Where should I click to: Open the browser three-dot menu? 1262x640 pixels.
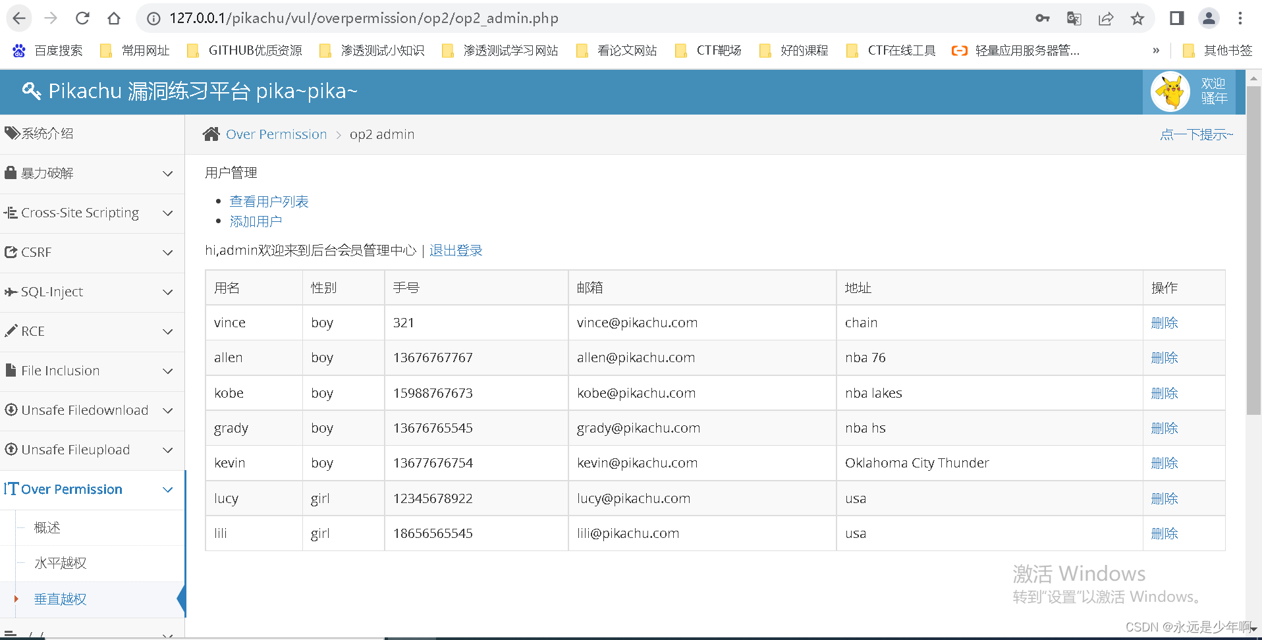(x=1240, y=18)
